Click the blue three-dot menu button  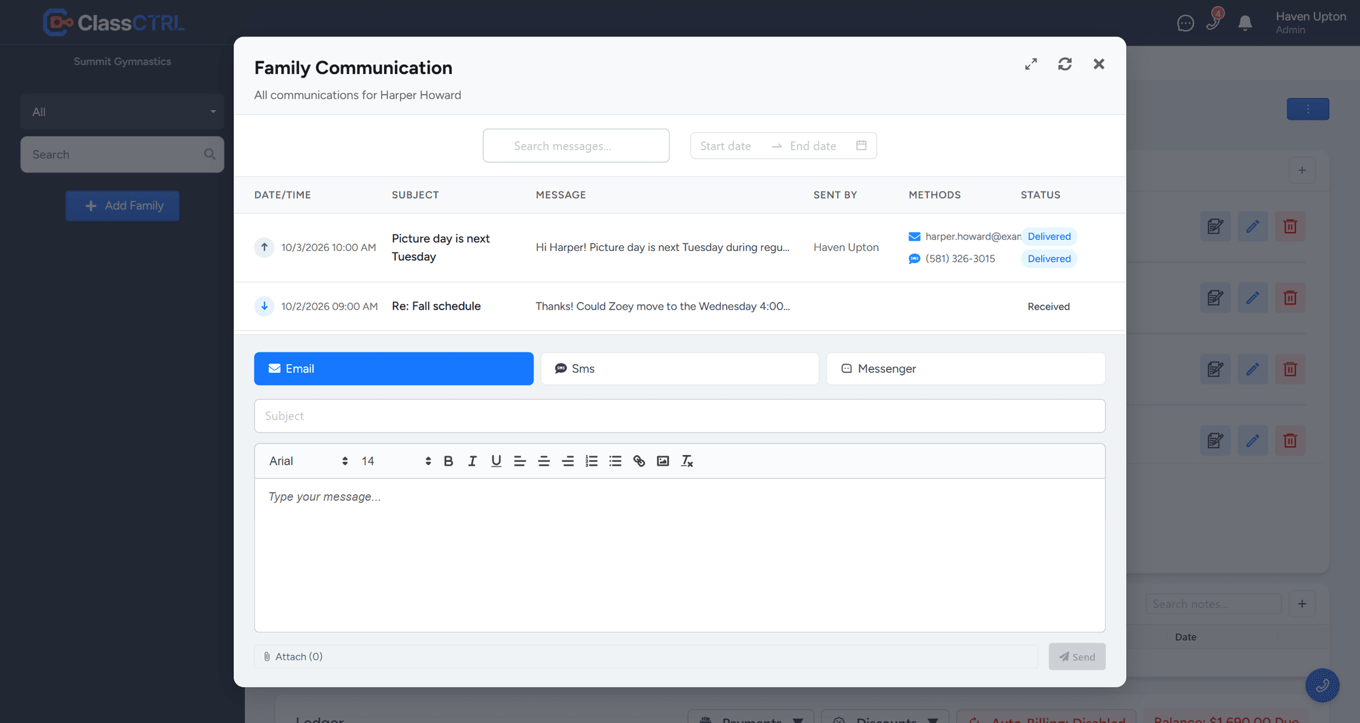1308,109
